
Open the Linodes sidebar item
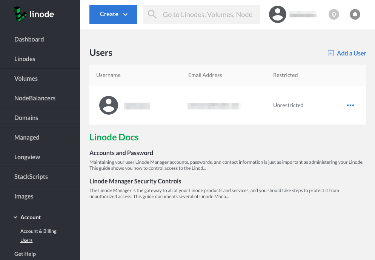[25, 59]
